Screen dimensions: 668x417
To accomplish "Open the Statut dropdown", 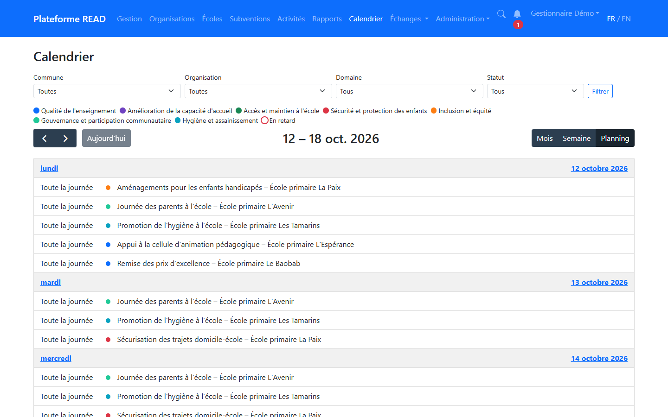I will [535, 91].
